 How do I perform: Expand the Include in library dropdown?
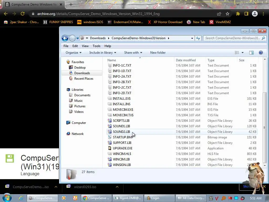point(103,53)
